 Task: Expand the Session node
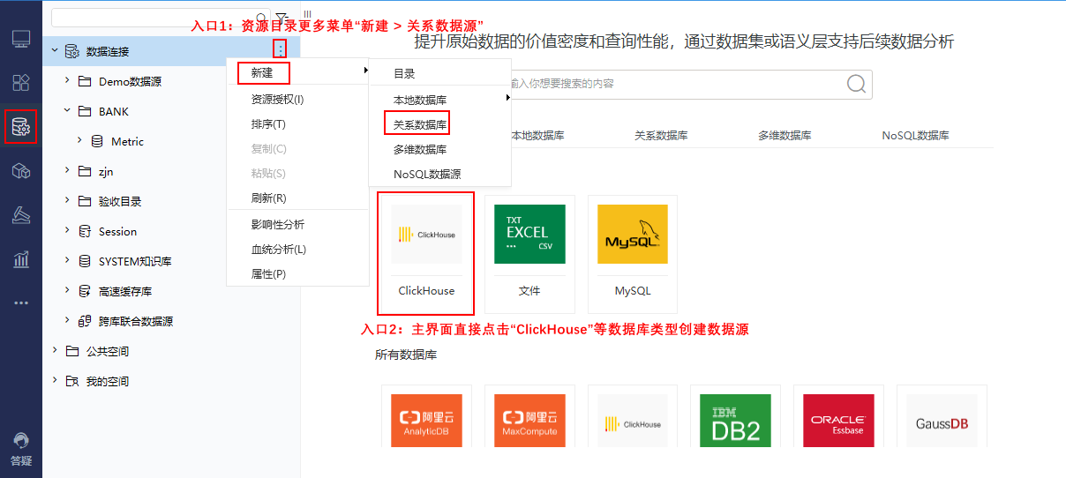click(x=67, y=231)
